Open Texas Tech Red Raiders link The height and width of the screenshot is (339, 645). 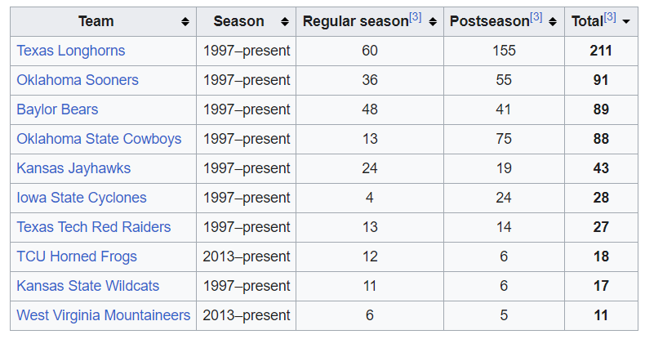coord(94,227)
